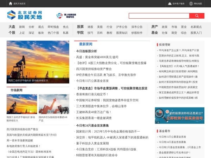
Task: Open the 美股 nav link
Action: pyautogui.click(x=100, y=27)
